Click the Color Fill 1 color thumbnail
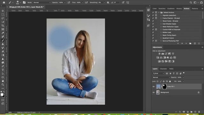The height and width of the screenshot is (115, 204). pyautogui.click(x=158, y=87)
